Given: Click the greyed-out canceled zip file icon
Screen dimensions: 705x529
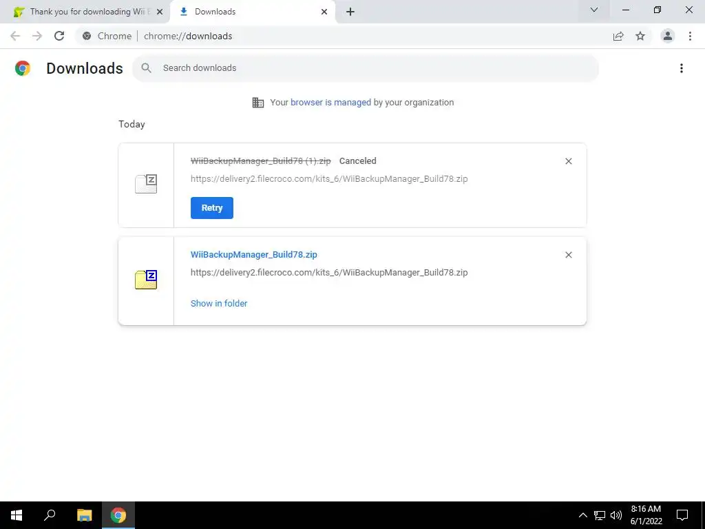Looking at the screenshot, I should pos(146,184).
